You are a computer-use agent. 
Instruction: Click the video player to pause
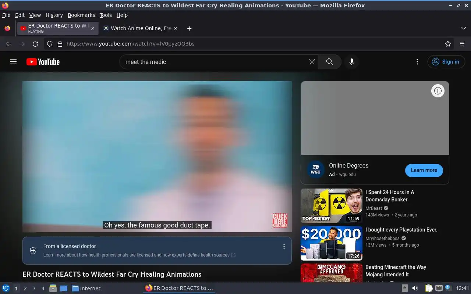pyautogui.click(x=157, y=157)
